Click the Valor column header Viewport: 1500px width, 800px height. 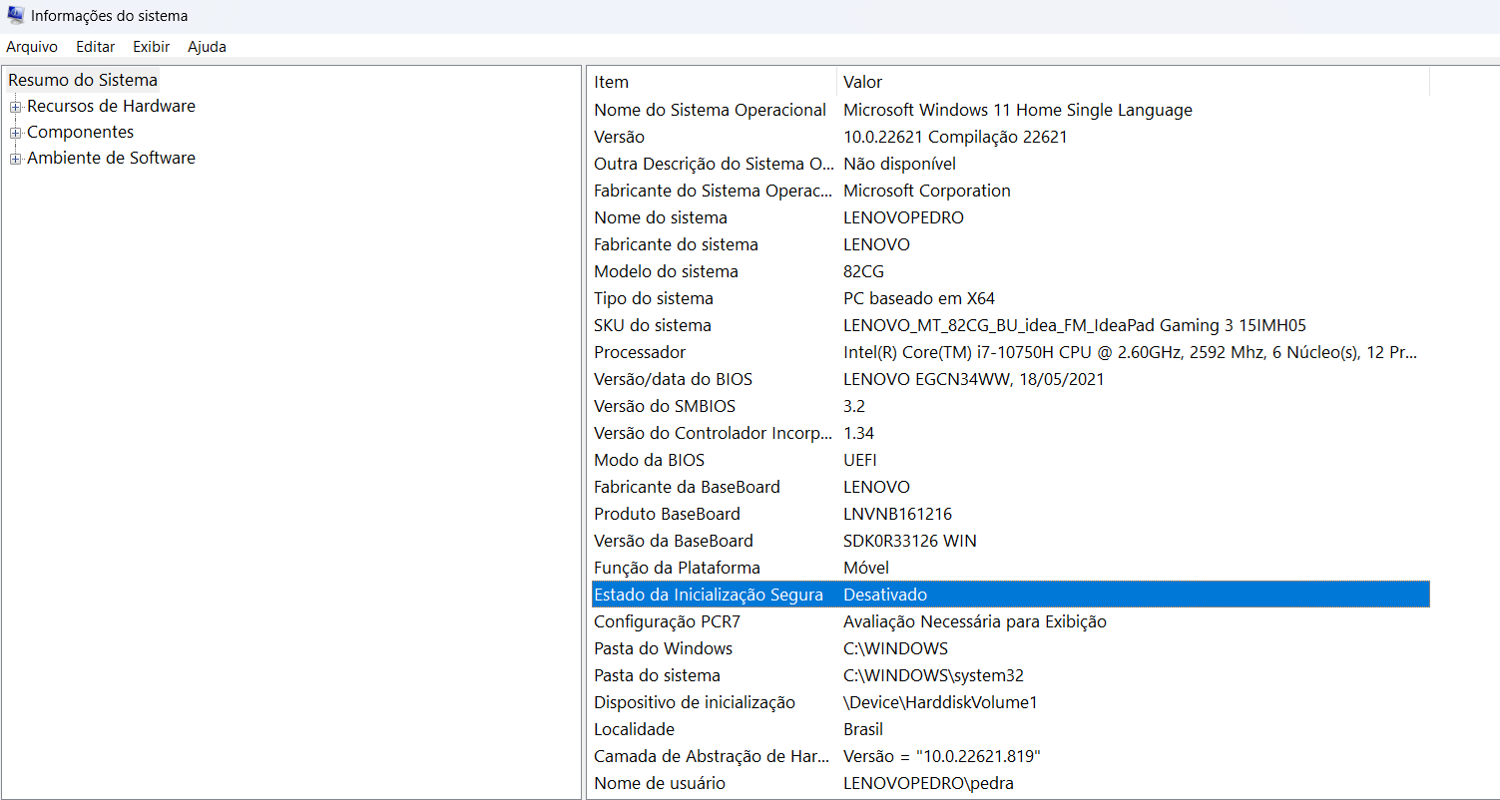point(1133,82)
